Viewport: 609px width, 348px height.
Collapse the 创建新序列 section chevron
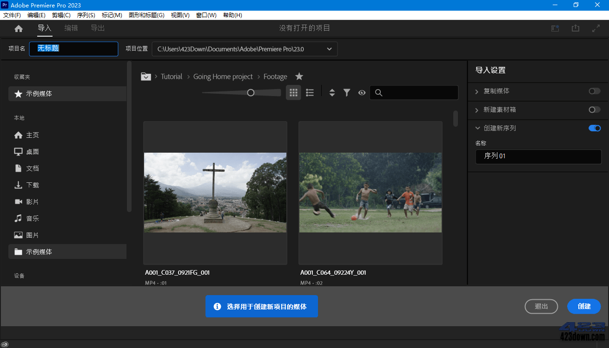coord(477,128)
